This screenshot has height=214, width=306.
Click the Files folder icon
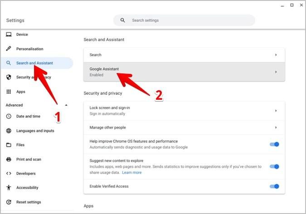[x=9, y=145]
